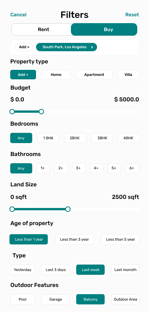
Task: Click the Budget maximum slider handle
Action: 41,112
